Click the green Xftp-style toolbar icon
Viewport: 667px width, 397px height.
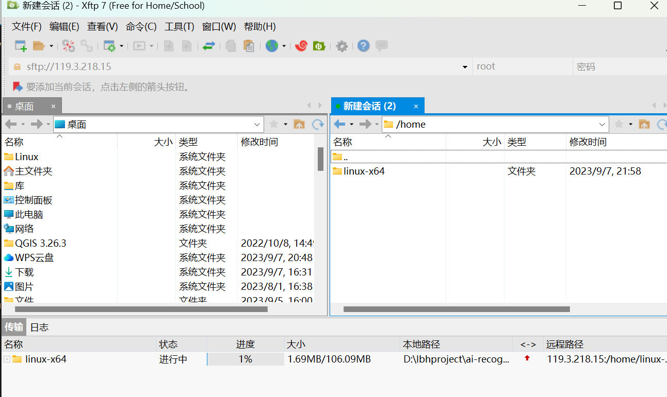319,46
